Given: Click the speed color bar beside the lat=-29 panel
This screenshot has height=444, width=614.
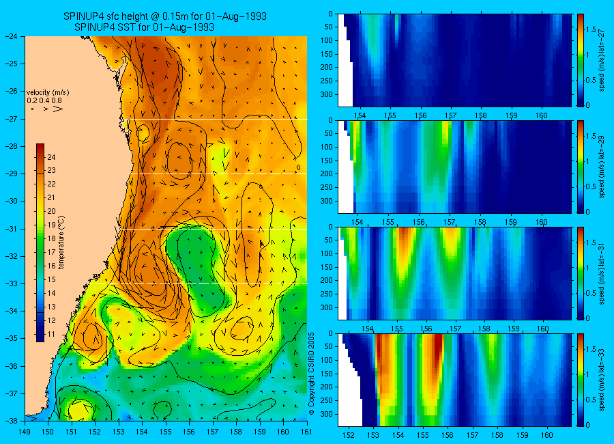Looking at the screenshot, I should 580,167.
